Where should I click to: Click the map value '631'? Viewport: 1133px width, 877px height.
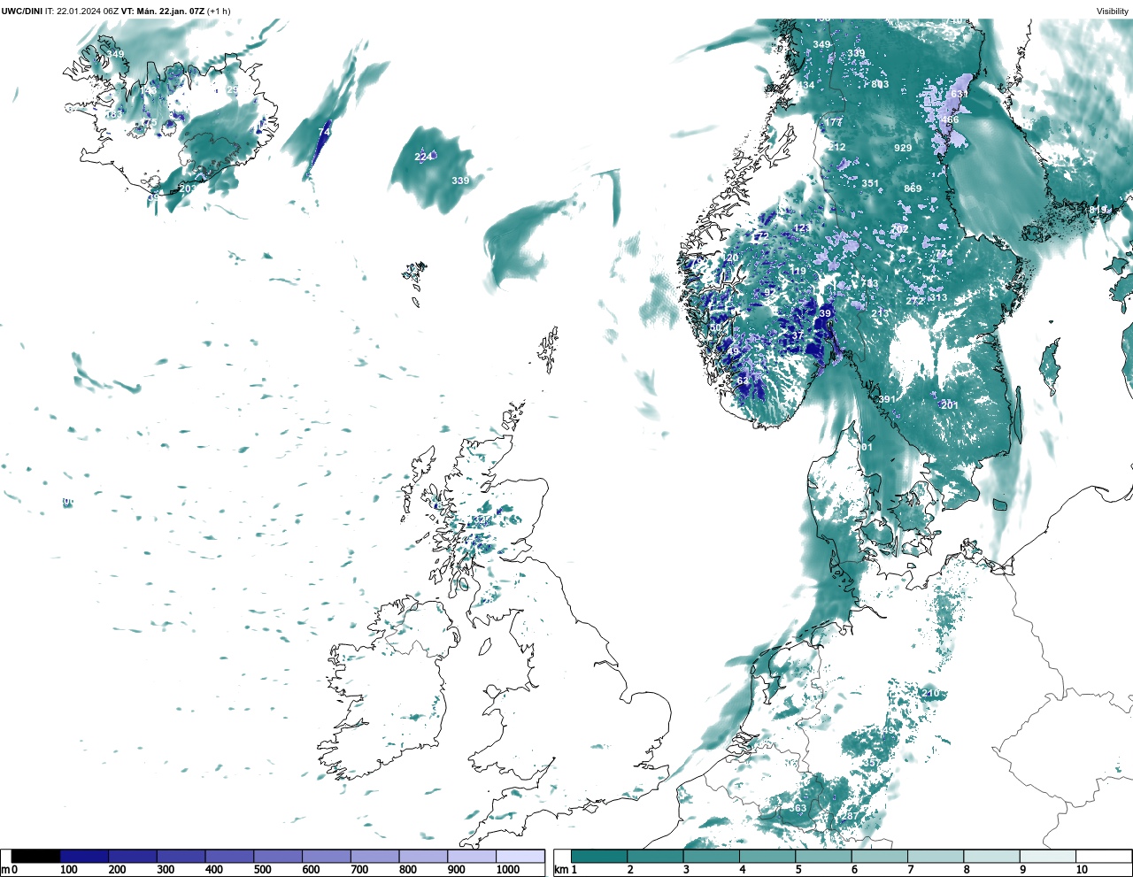click(x=959, y=94)
